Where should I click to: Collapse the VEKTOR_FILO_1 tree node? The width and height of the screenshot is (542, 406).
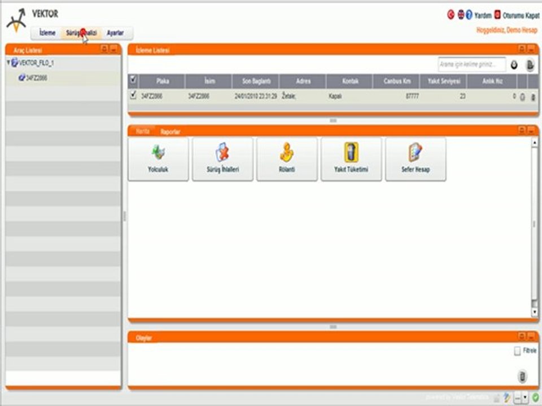coord(8,63)
